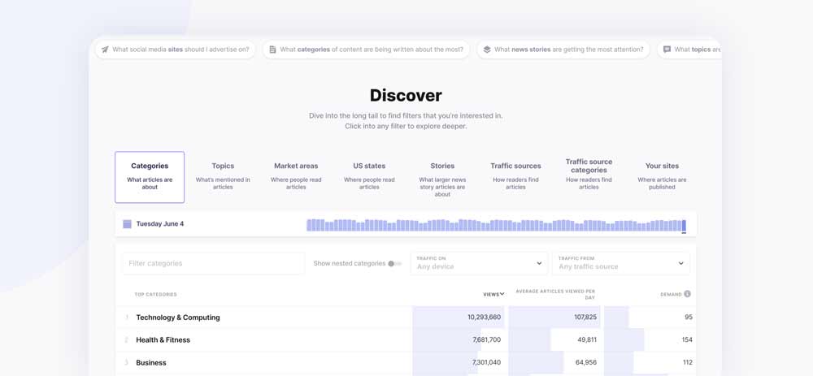Click the paper plane icon in social media suggestion

pos(105,50)
